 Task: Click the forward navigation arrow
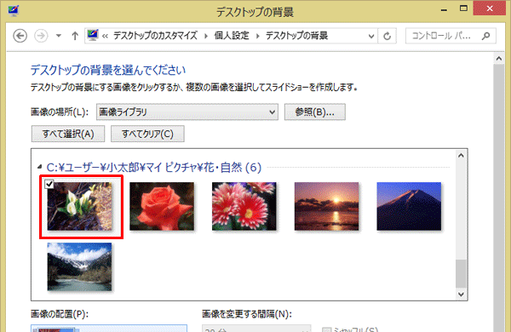(41, 36)
